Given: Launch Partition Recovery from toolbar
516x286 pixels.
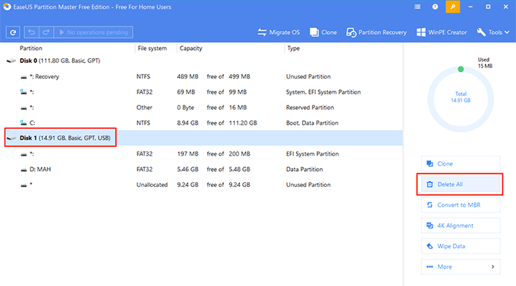Looking at the screenshot, I should click(x=376, y=32).
